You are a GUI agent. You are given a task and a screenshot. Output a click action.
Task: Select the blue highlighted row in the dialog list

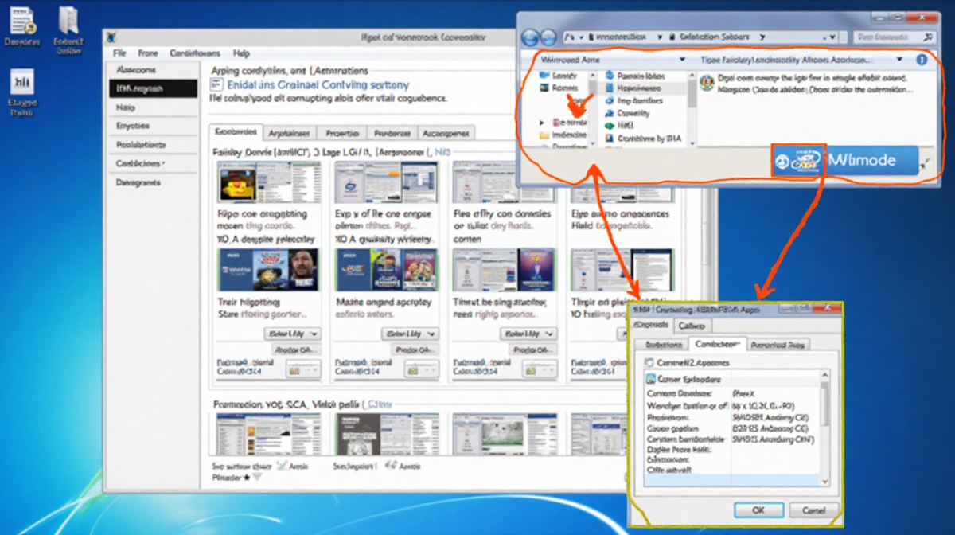tap(731, 480)
